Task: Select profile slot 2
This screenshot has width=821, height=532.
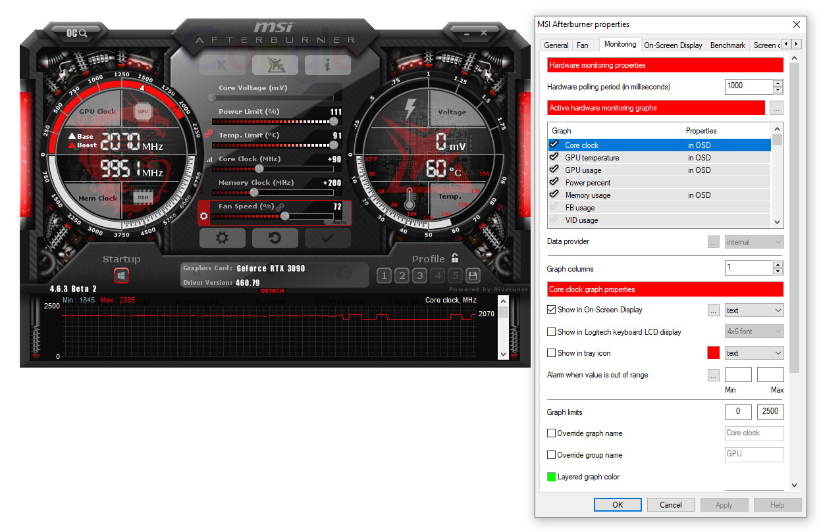Action: coord(402,276)
